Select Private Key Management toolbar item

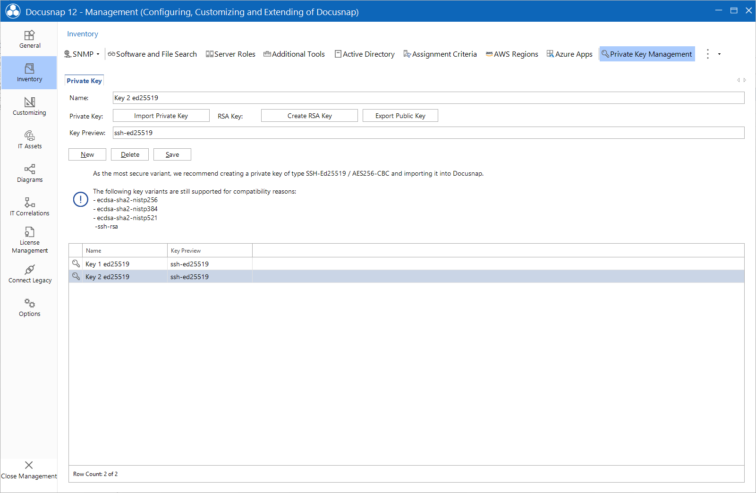pos(647,54)
